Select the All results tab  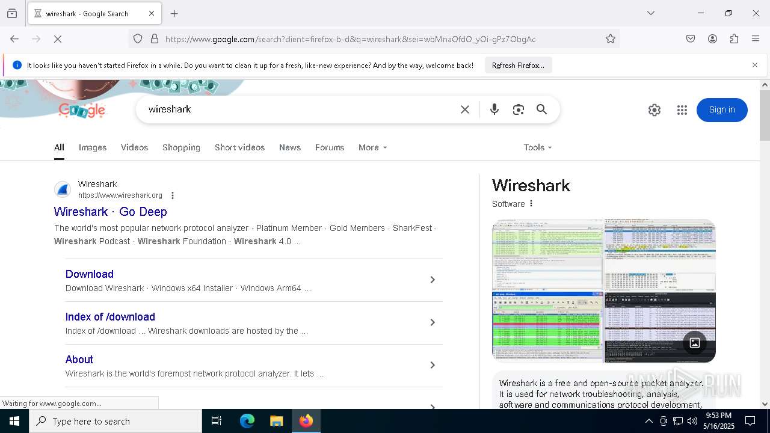59,147
